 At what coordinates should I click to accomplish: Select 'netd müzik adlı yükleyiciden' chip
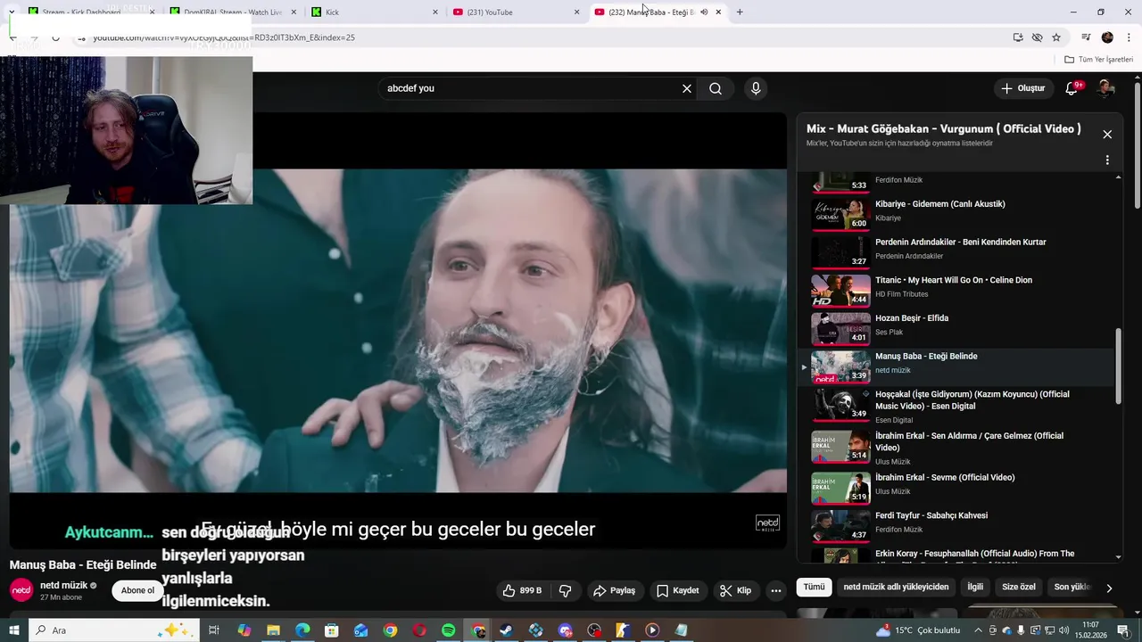(x=896, y=587)
